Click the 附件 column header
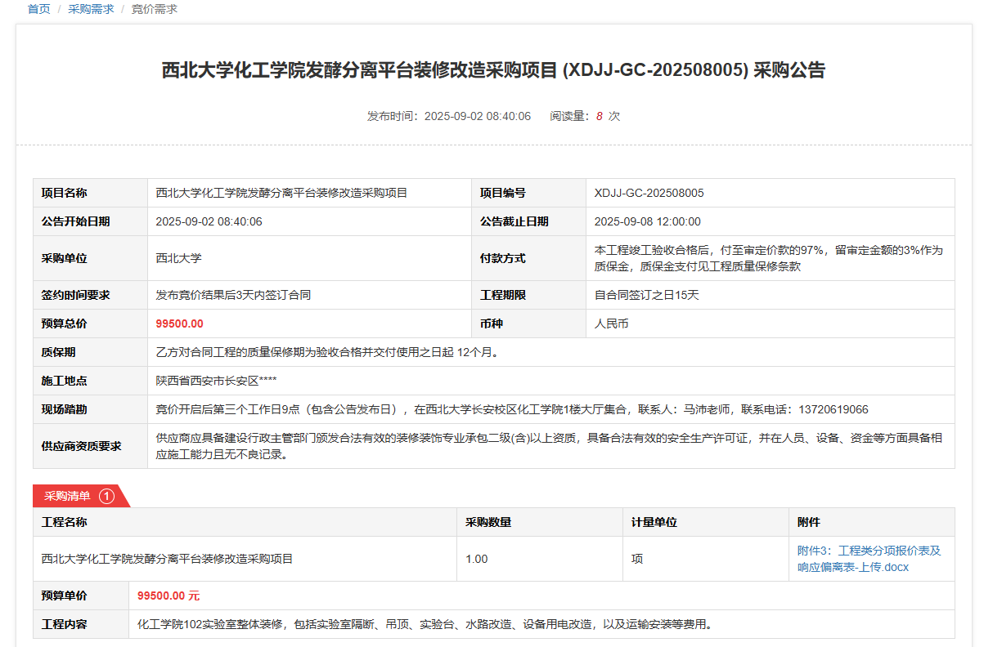The width and height of the screenshot is (993, 647). (x=808, y=522)
